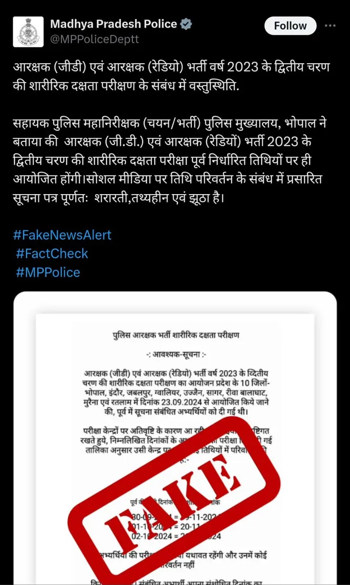Click the blue verified badge icon
The width and height of the screenshot is (350, 585).
coord(186,25)
